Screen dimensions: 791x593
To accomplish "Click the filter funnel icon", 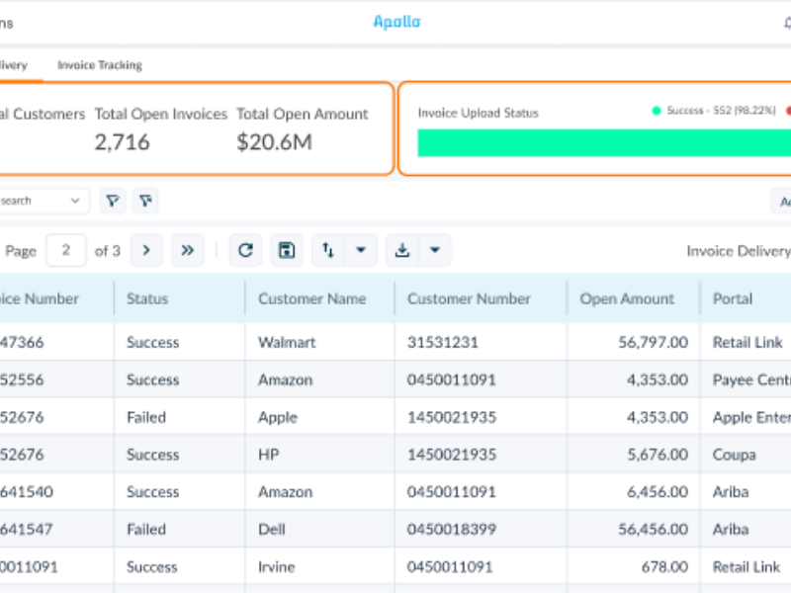I will click(x=114, y=202).
